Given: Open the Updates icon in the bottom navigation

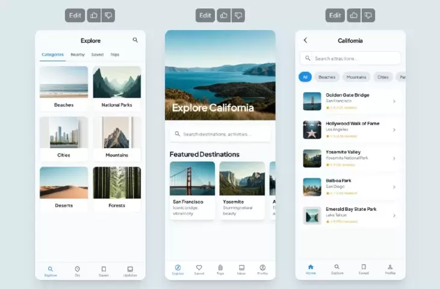Looking at the screenshot, I should [x=130, y=271].
